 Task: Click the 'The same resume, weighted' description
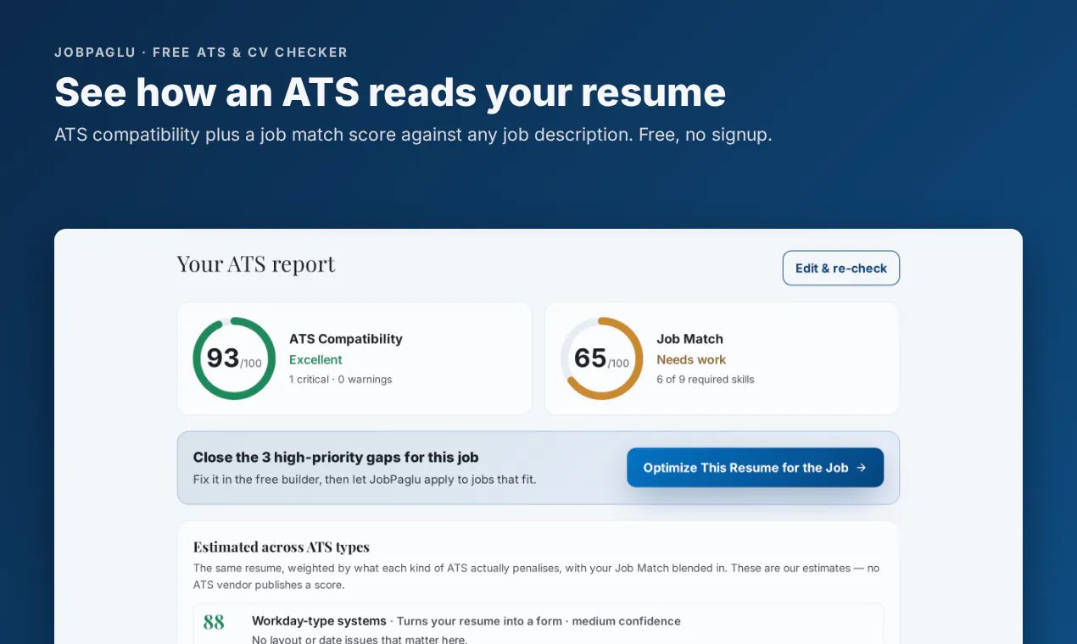pos(536,576)
